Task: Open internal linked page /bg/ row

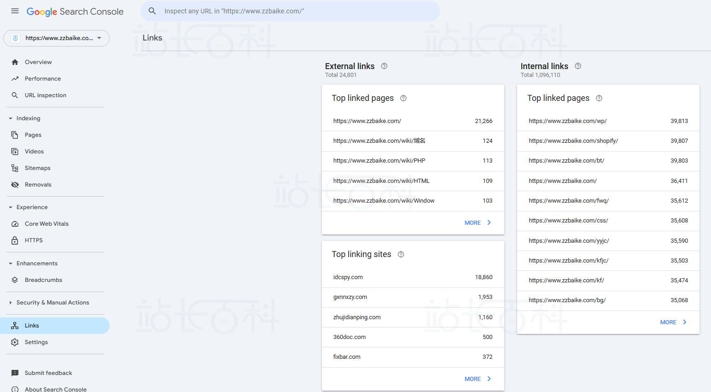Action: pyautogui.click(x=608, y=300)
